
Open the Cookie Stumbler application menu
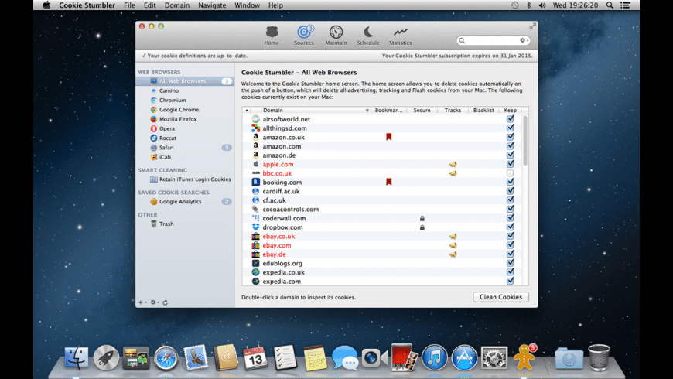(x=87, y=5)
